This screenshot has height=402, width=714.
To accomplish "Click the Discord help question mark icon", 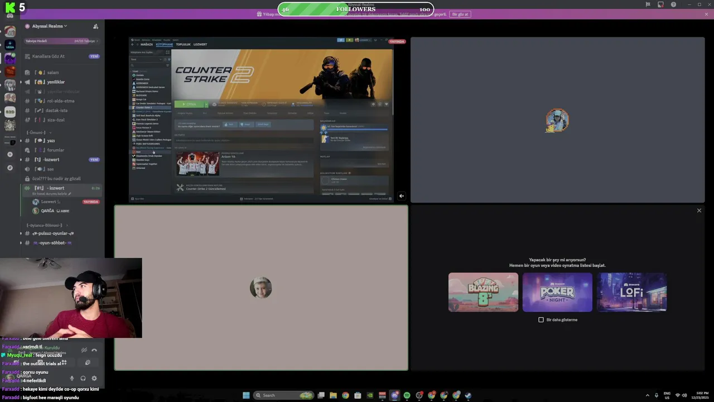I will [673, 4].
